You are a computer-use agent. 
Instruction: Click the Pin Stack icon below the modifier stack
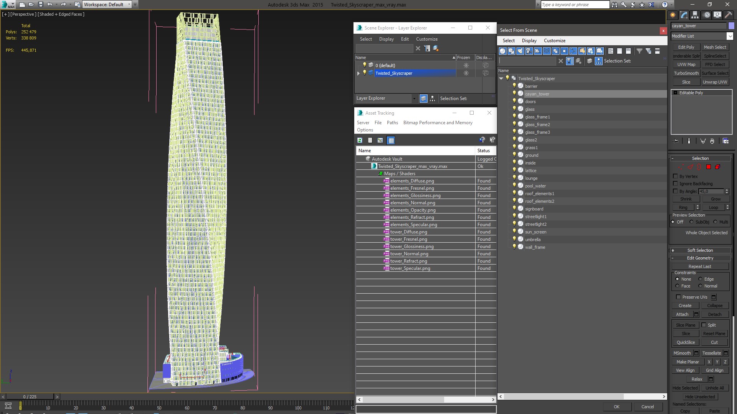click(676, 141)
